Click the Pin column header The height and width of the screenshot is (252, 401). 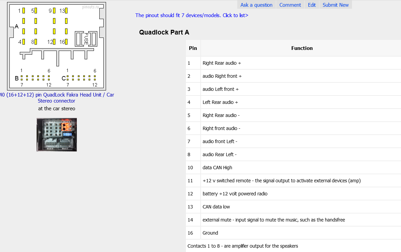click(x=193, y=48)
